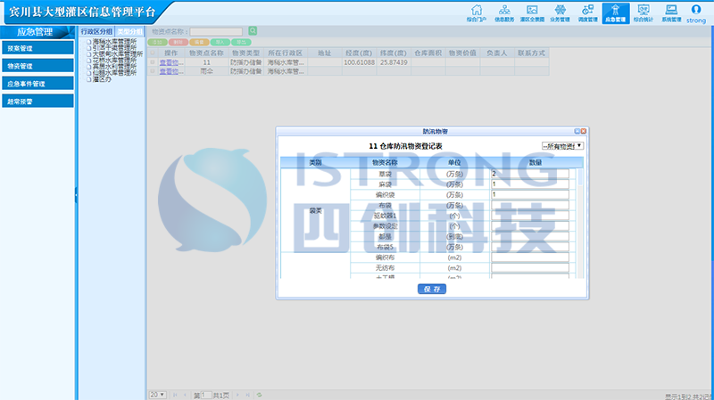This screenshot has height=400, width=714.
Task: Open the 业务管理 navigation icon
Action: tap(560, 13)
